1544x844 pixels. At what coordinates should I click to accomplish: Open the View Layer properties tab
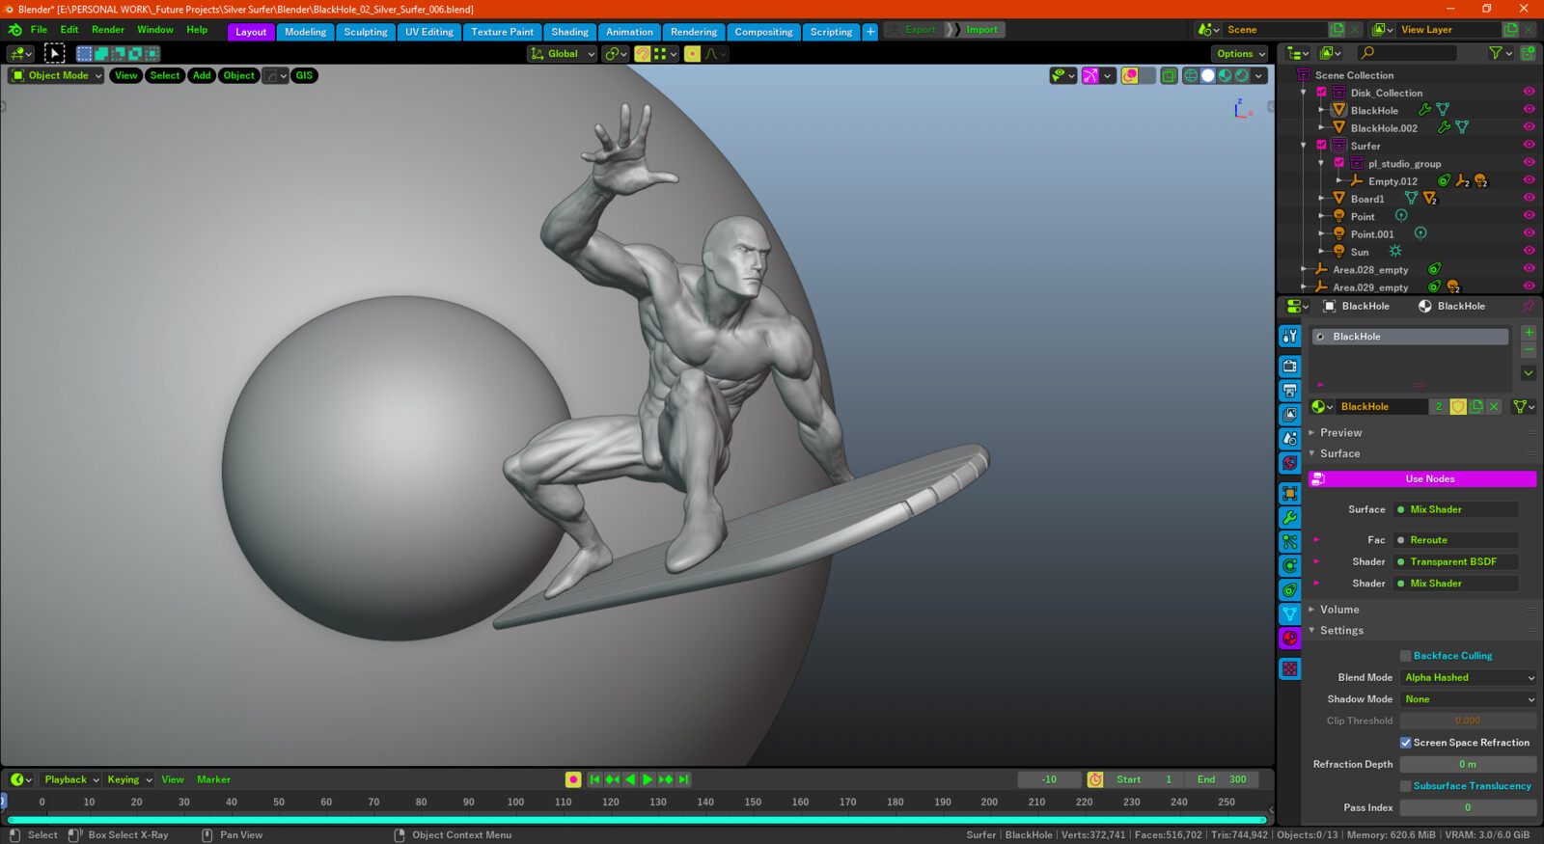coord(1290,415)
